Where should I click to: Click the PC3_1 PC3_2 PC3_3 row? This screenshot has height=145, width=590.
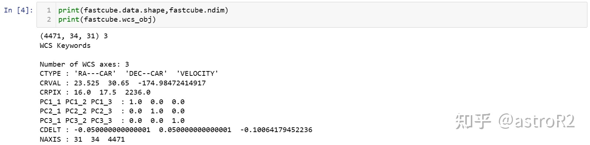pos(112,121)
